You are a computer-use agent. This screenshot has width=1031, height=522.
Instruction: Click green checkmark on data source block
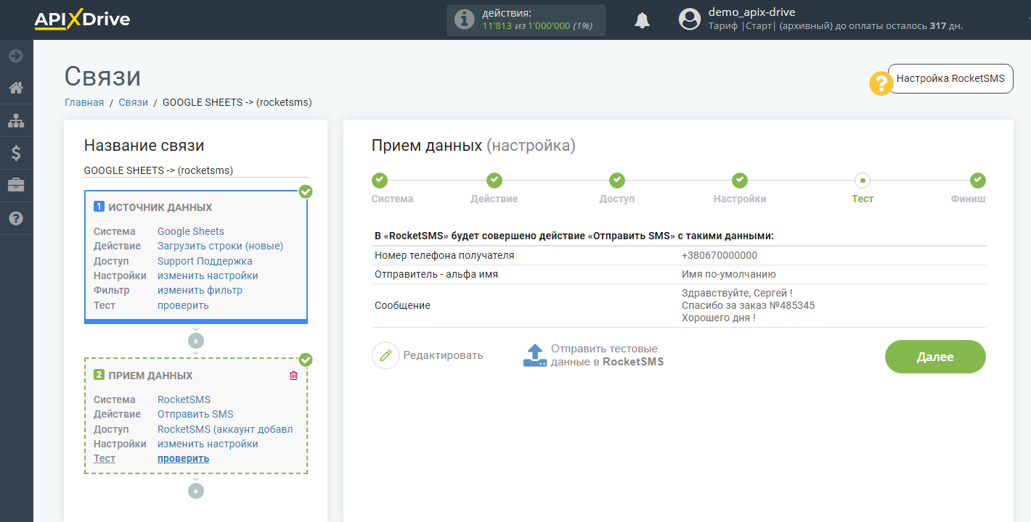click(x=306, y=191)
